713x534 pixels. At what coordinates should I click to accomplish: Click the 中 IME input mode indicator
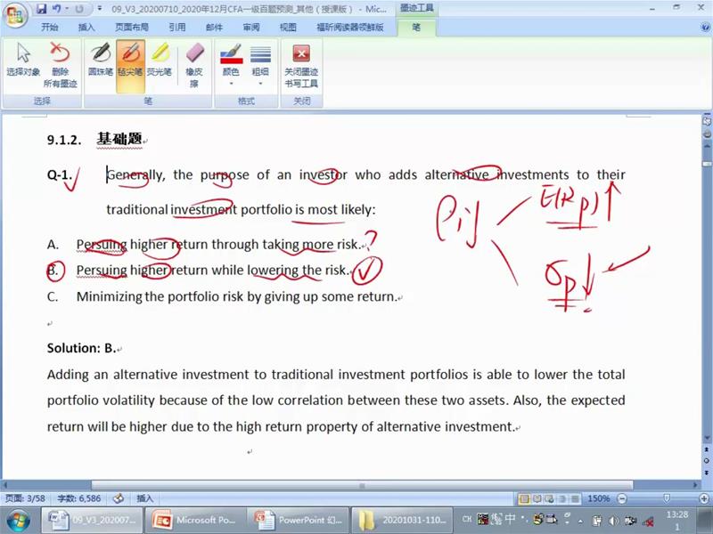[x=511, y=518]
